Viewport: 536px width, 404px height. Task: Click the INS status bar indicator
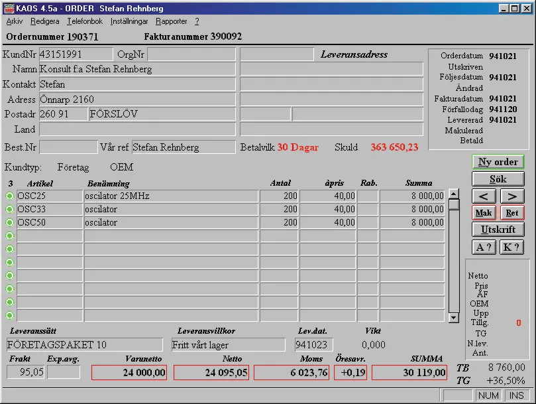pos(517,395)
